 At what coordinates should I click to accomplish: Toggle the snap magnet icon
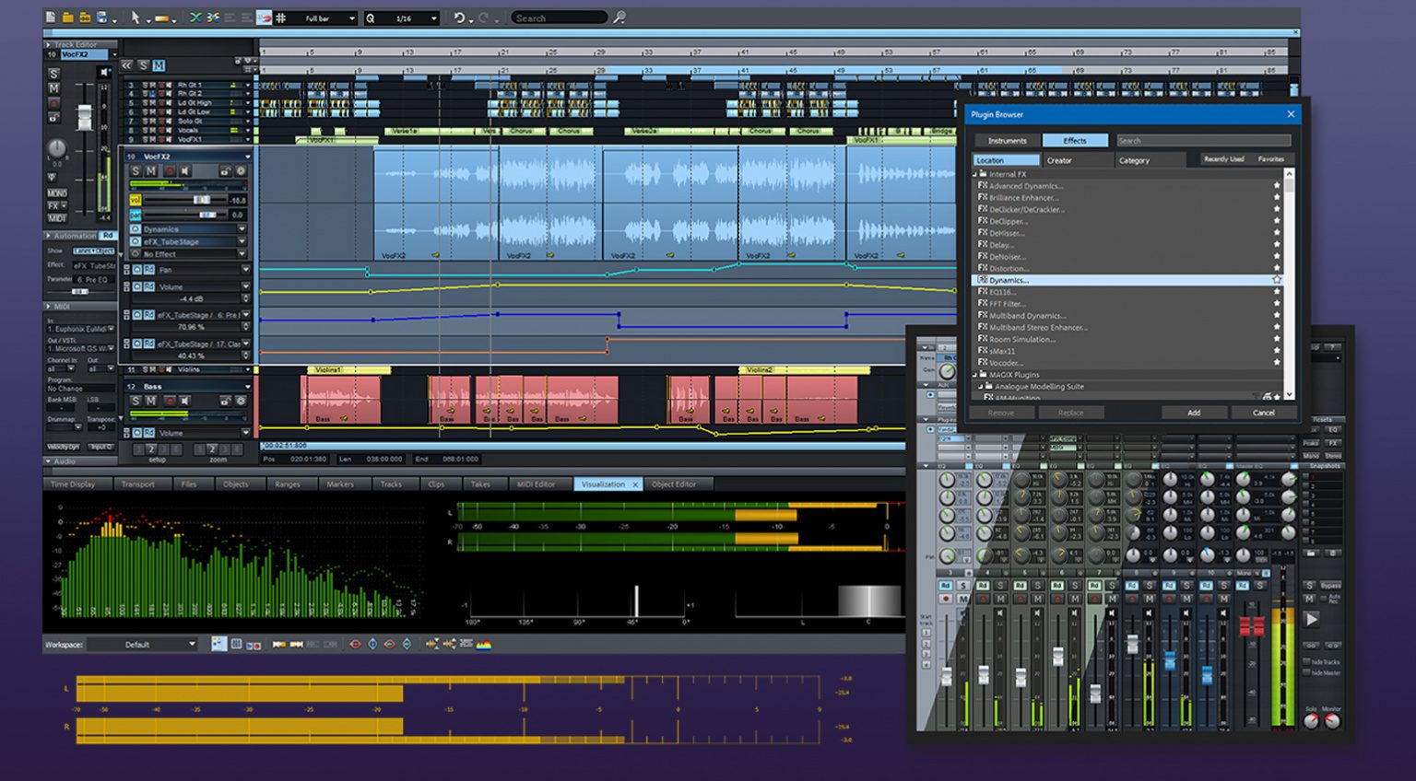[x=264, y=17]
